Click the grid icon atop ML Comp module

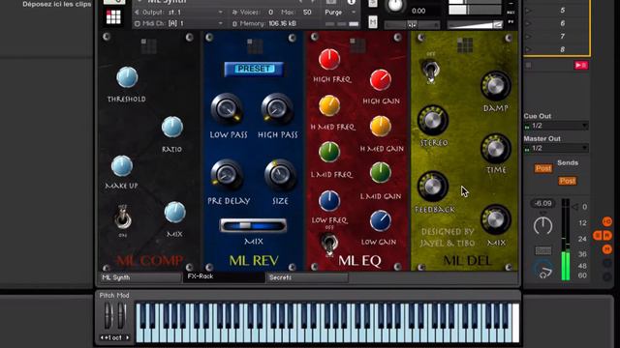(148, 46)
